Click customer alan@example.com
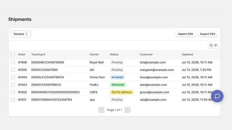Screen dimensions: 232x130 153,85
